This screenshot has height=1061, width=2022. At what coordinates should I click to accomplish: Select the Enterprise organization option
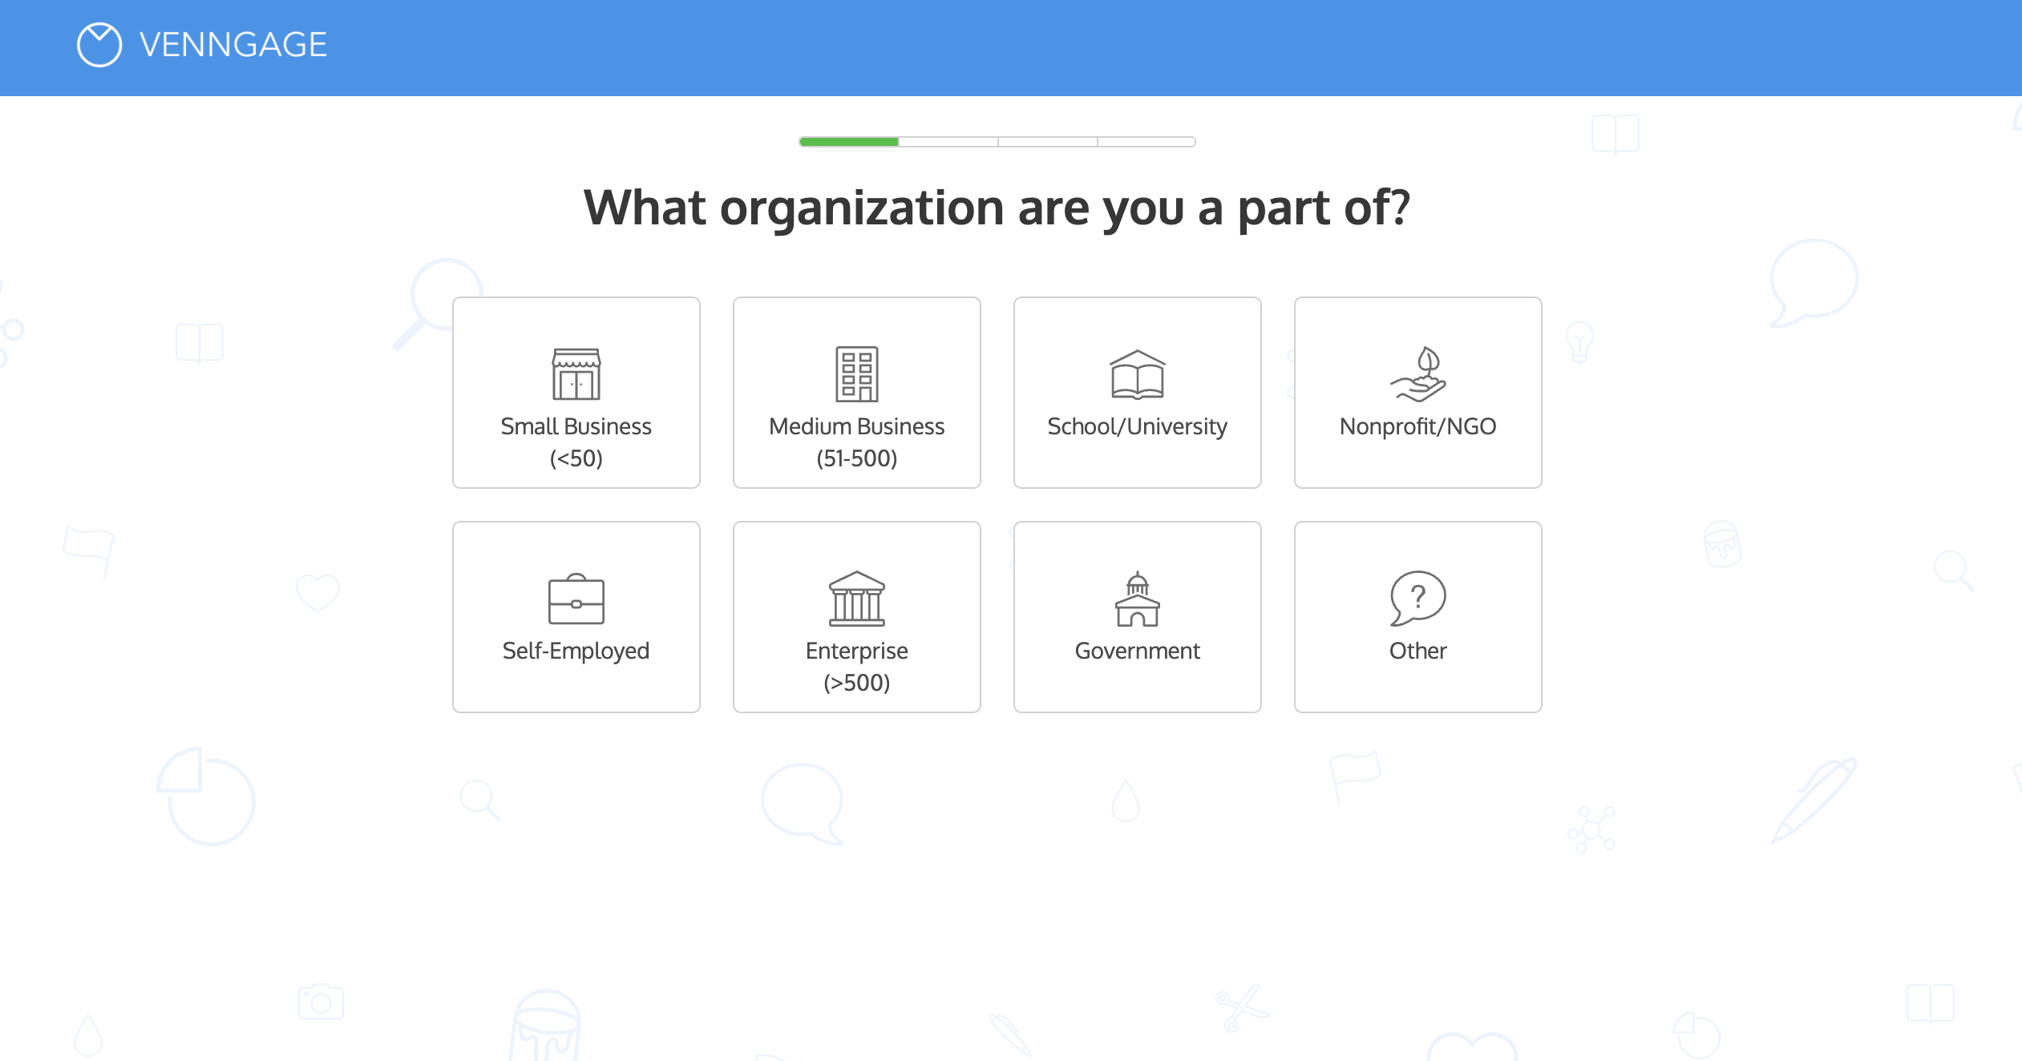click(857, 617)
